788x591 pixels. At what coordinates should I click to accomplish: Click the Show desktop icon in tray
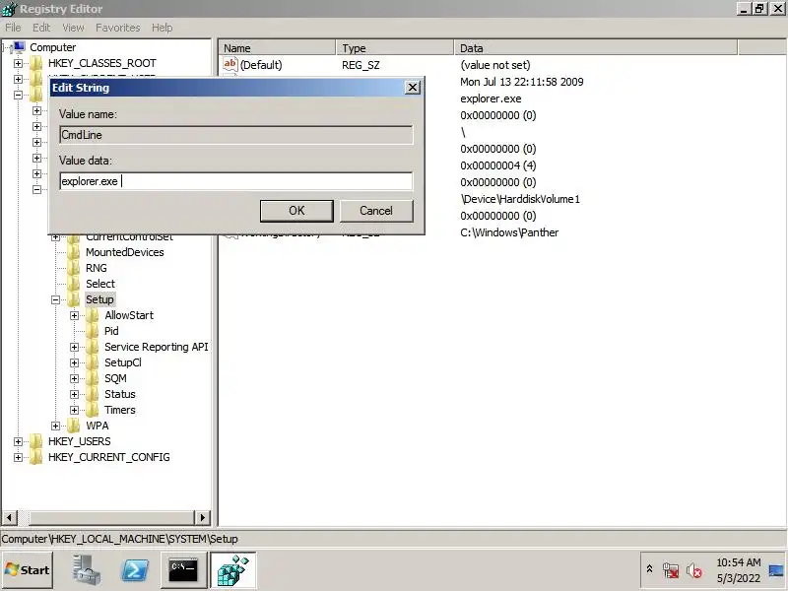[x=776, y=570]
